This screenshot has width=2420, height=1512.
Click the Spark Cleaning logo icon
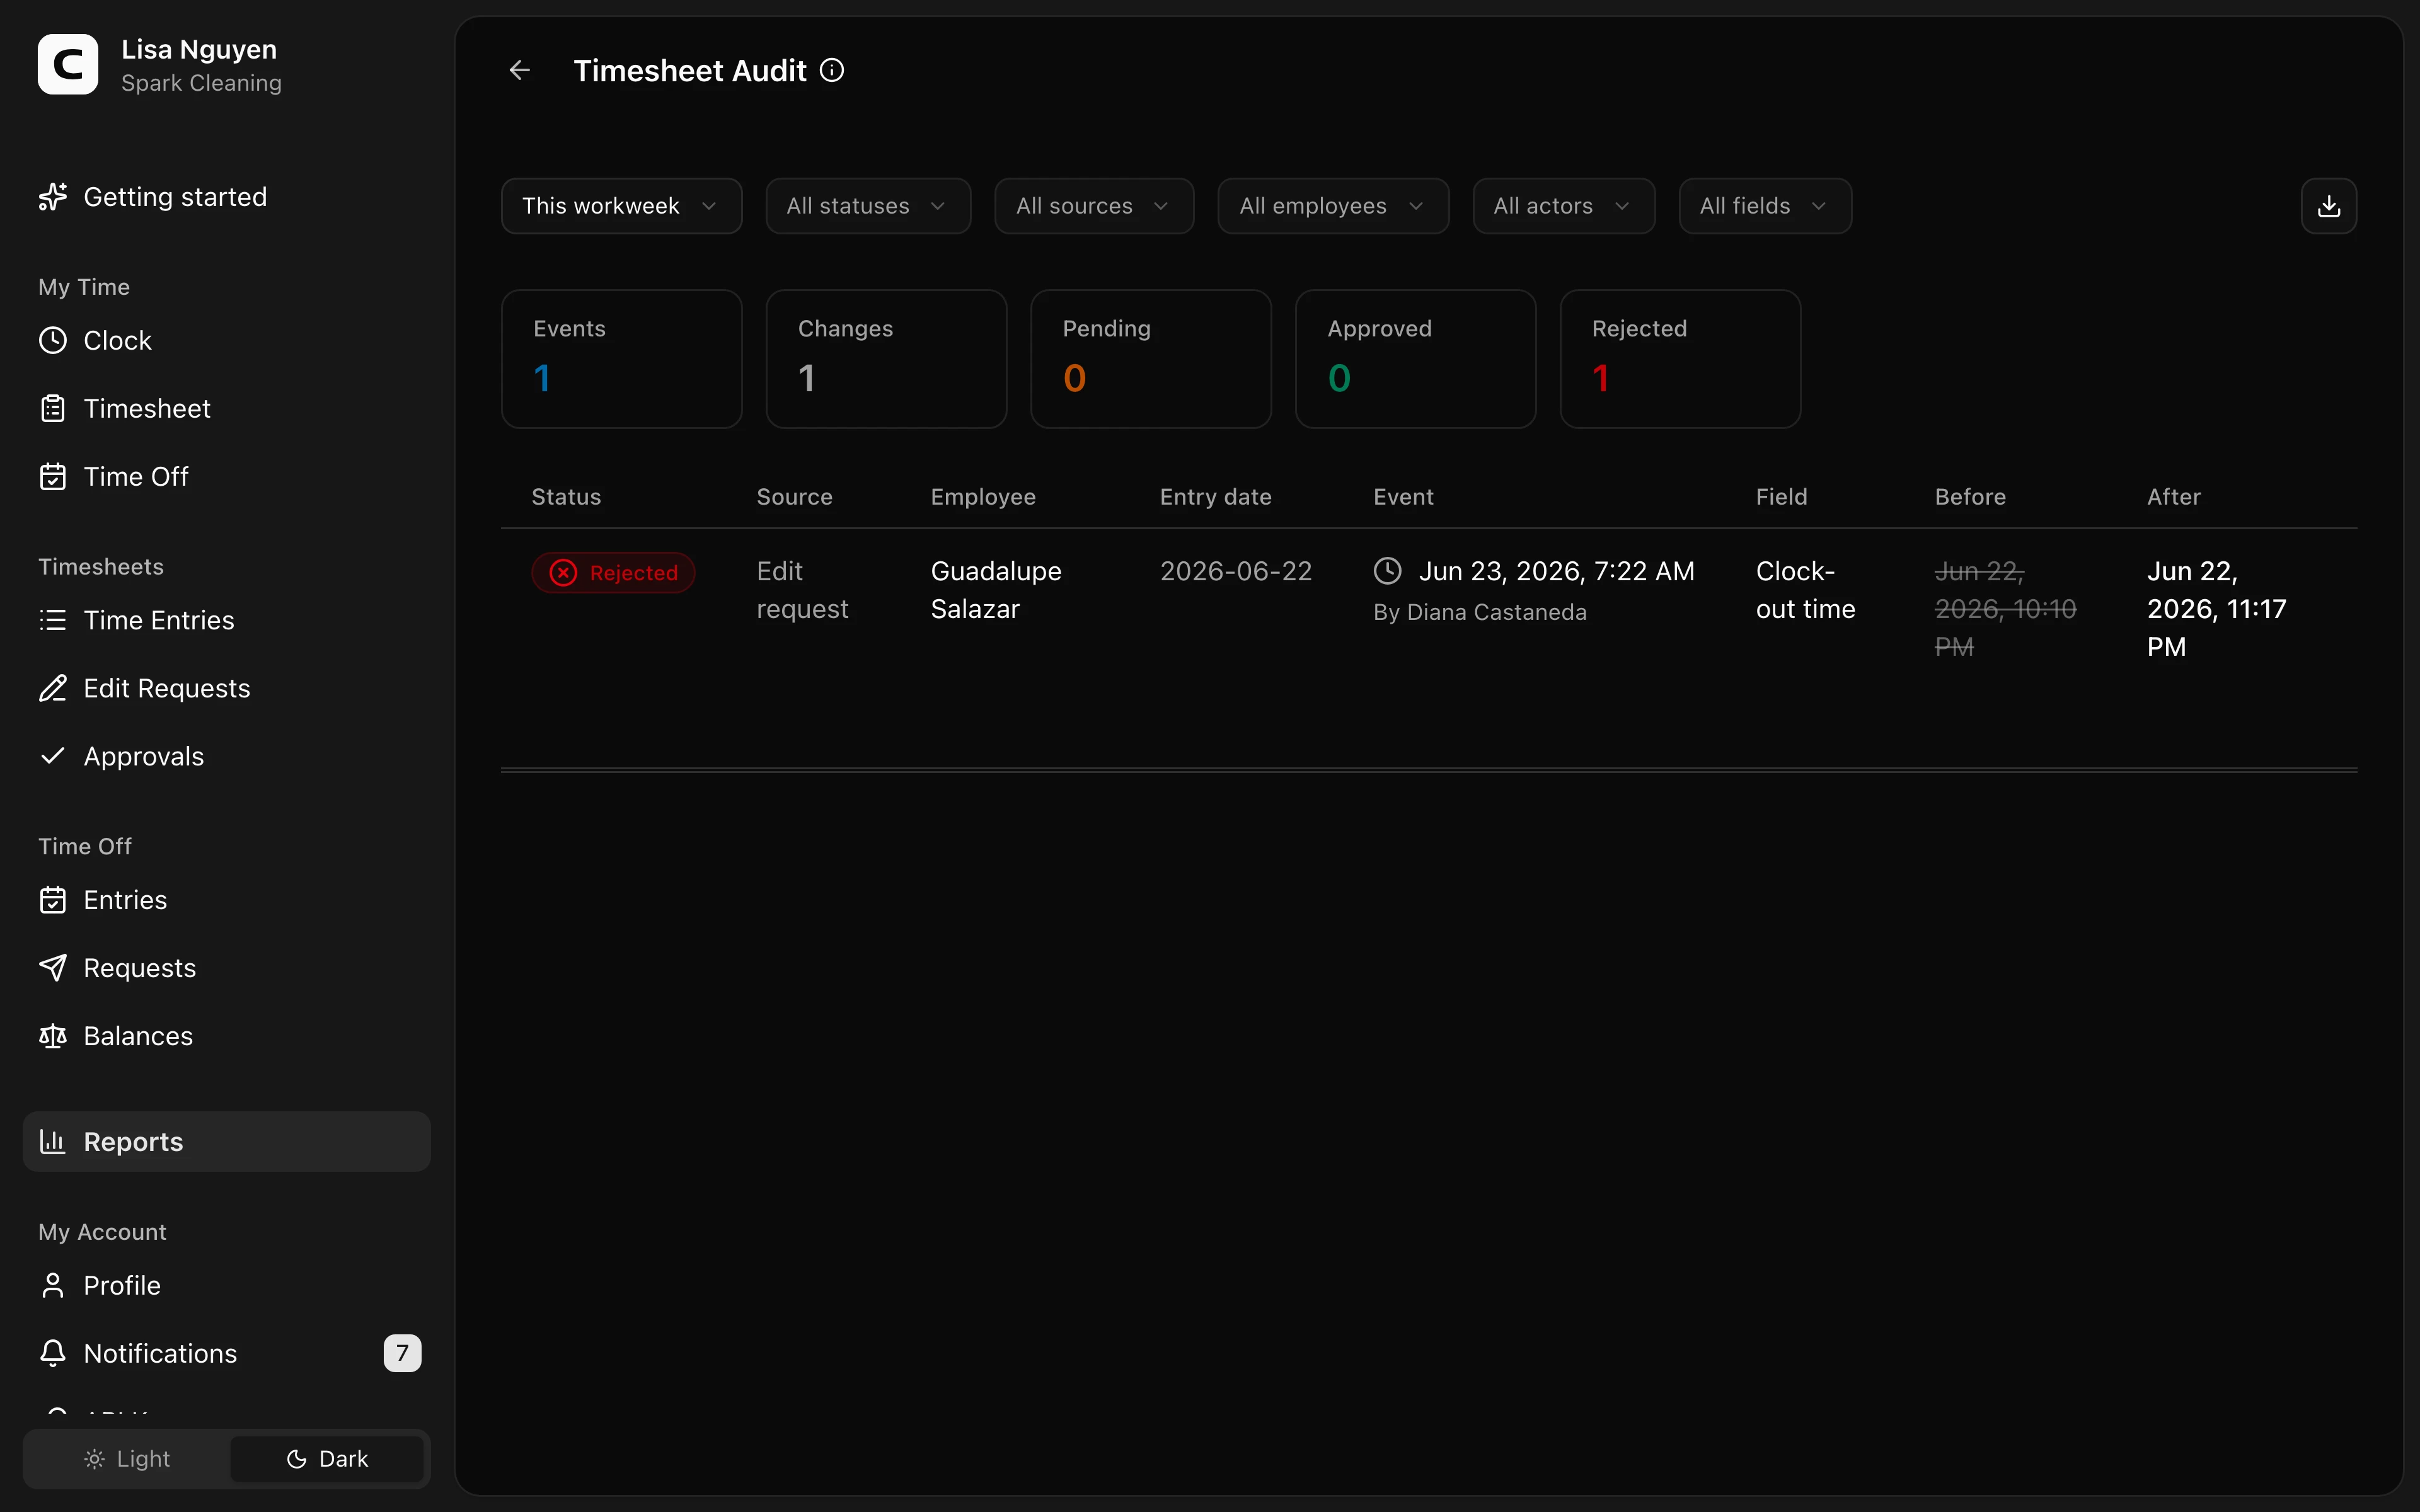pyautogui.click(x=68, y=65)
